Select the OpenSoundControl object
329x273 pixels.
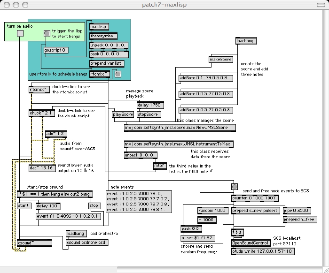coord(251,243)
